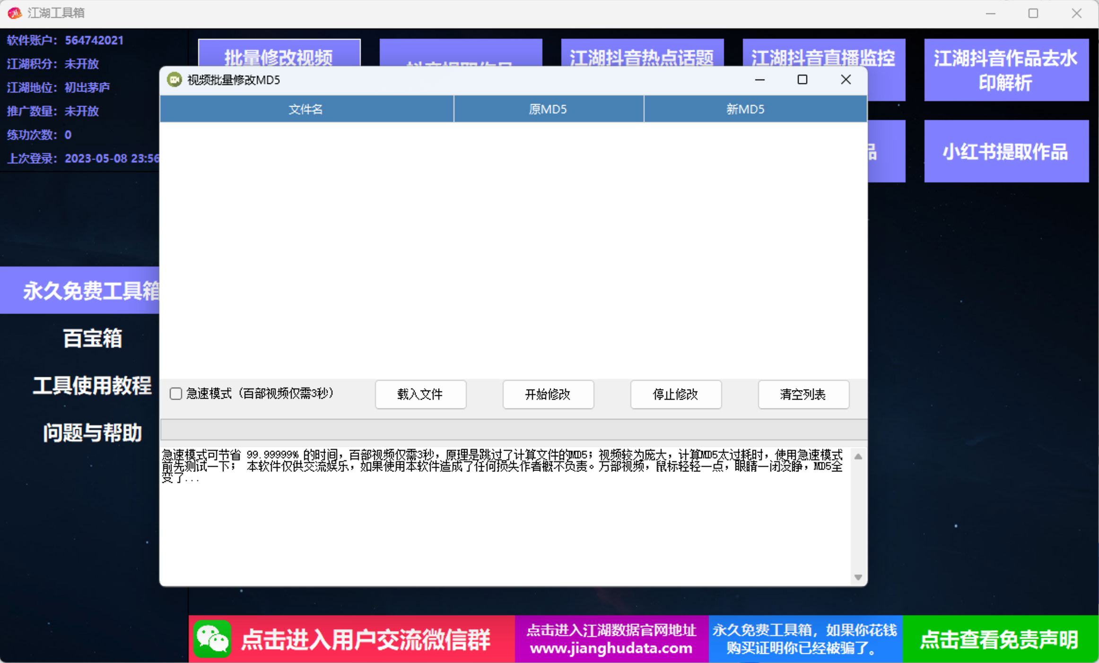Screen dimensions: 1099x663
Task: Open 批量修改视频 tool
Action: [x=278, y=57]
